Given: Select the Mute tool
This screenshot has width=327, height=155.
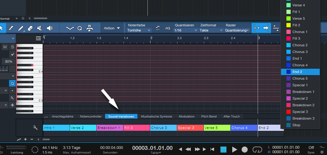Looking at the screenshot, I should click(39, 28).
